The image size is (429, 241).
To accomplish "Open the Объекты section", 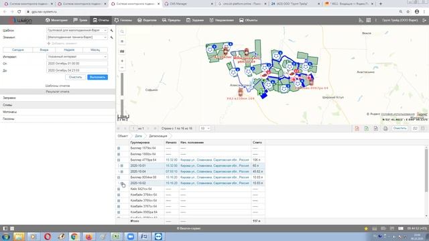I will click(x=249, y=20).
